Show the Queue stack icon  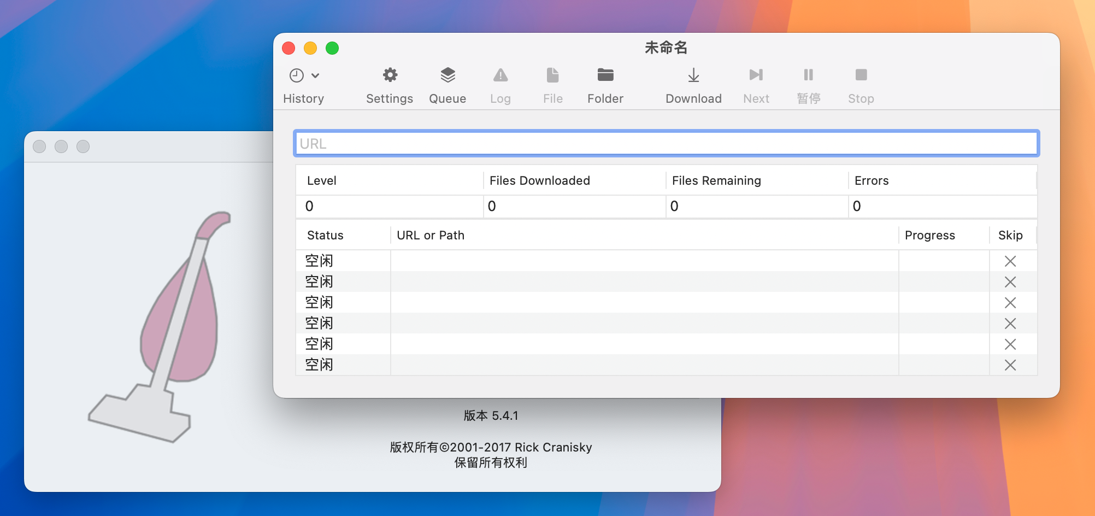(448, 75)
